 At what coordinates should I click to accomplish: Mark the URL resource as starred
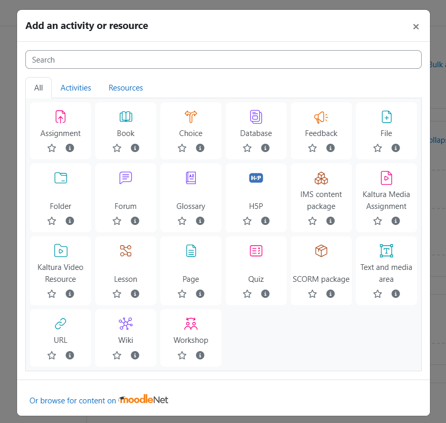coord(52,355)
